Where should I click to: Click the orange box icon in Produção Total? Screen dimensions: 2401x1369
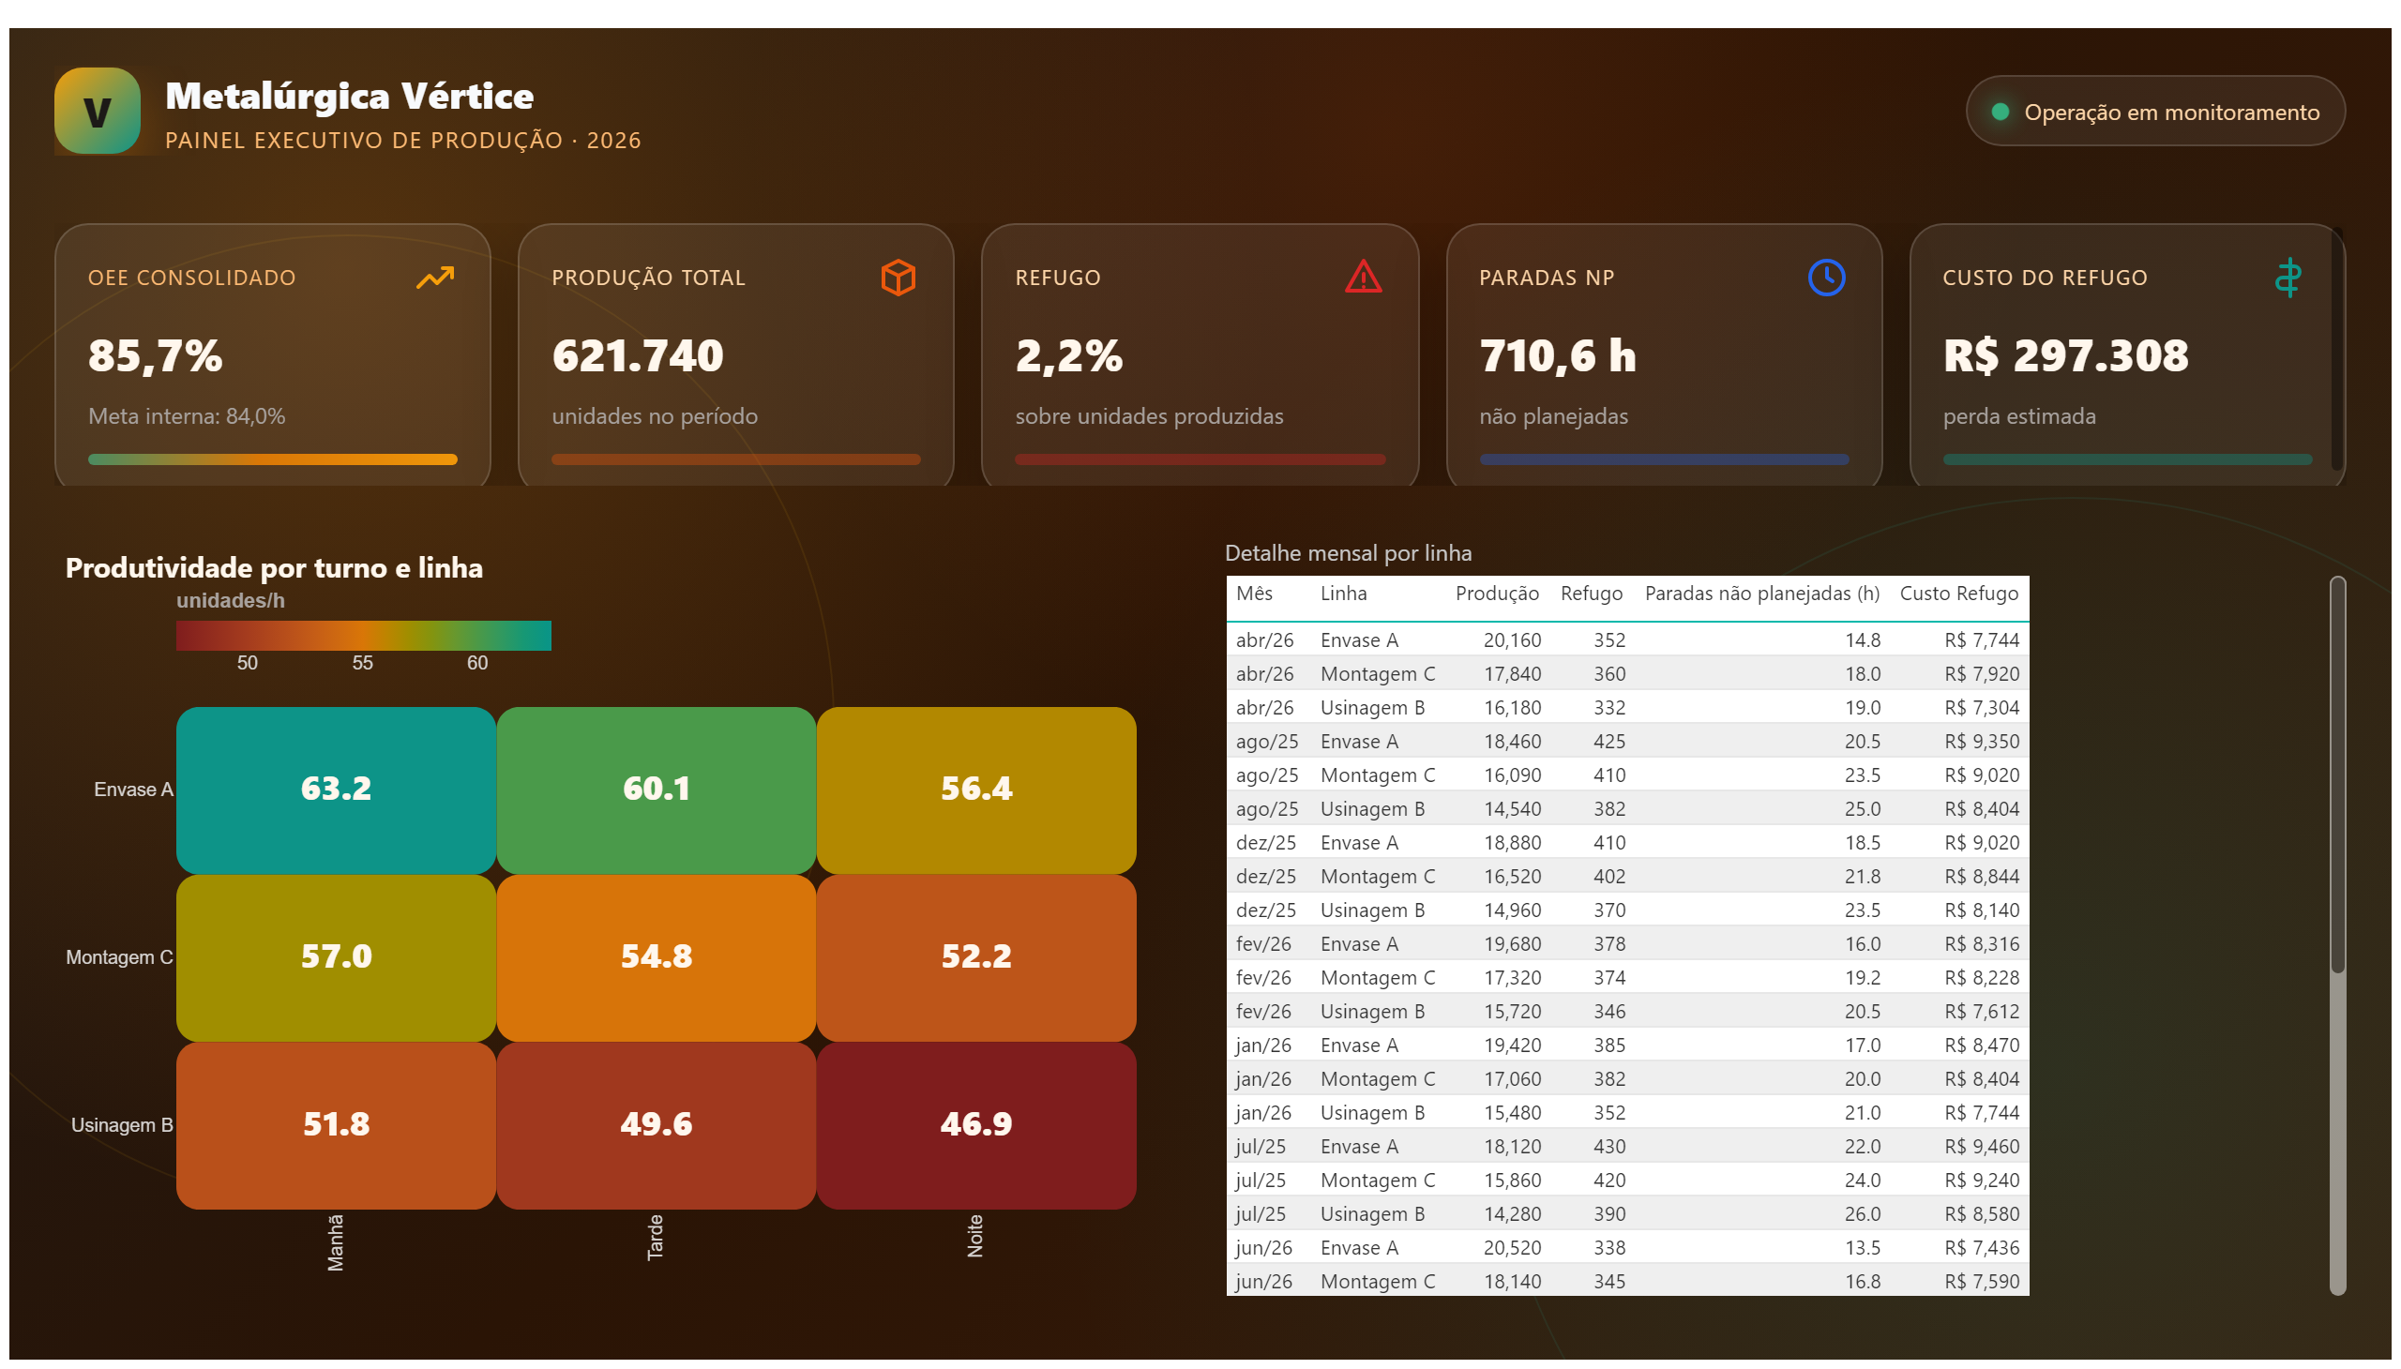pyautogui.click(x=898, y=278)
